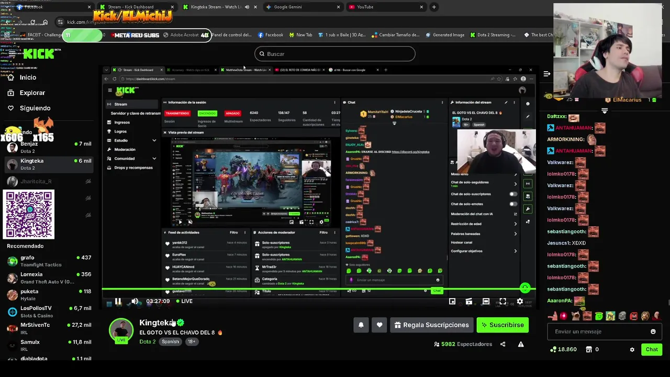This screenshot has width=670, height=377.
Task: Insert the green sleepy face emote
Action: [599, 316]
